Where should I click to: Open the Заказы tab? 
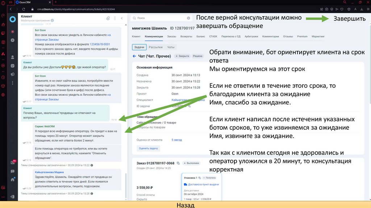coord(171,37)
